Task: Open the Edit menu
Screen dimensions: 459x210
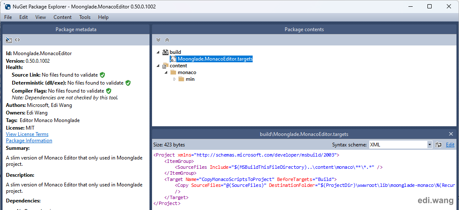Action: 24,17
